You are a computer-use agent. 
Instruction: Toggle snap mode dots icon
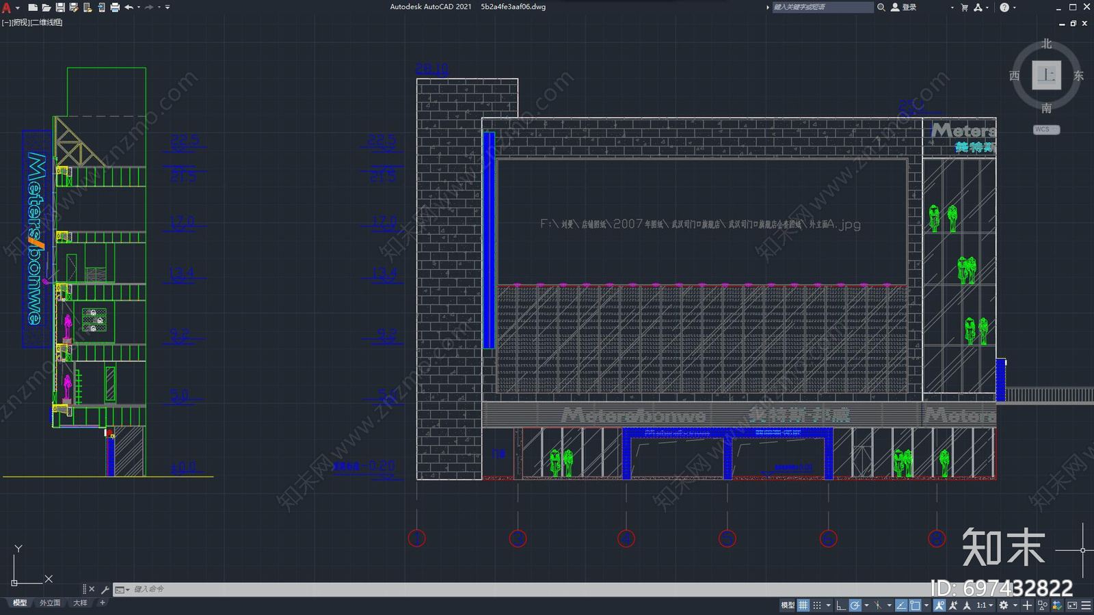[x=817, y=605]
